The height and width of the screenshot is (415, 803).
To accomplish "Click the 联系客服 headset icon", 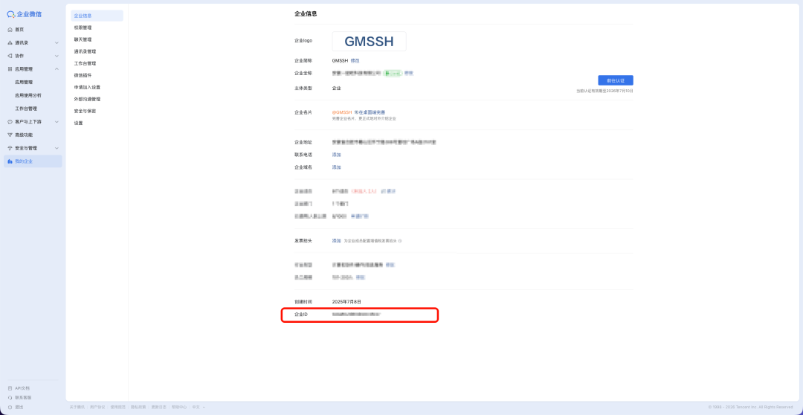I will (10, 398).
